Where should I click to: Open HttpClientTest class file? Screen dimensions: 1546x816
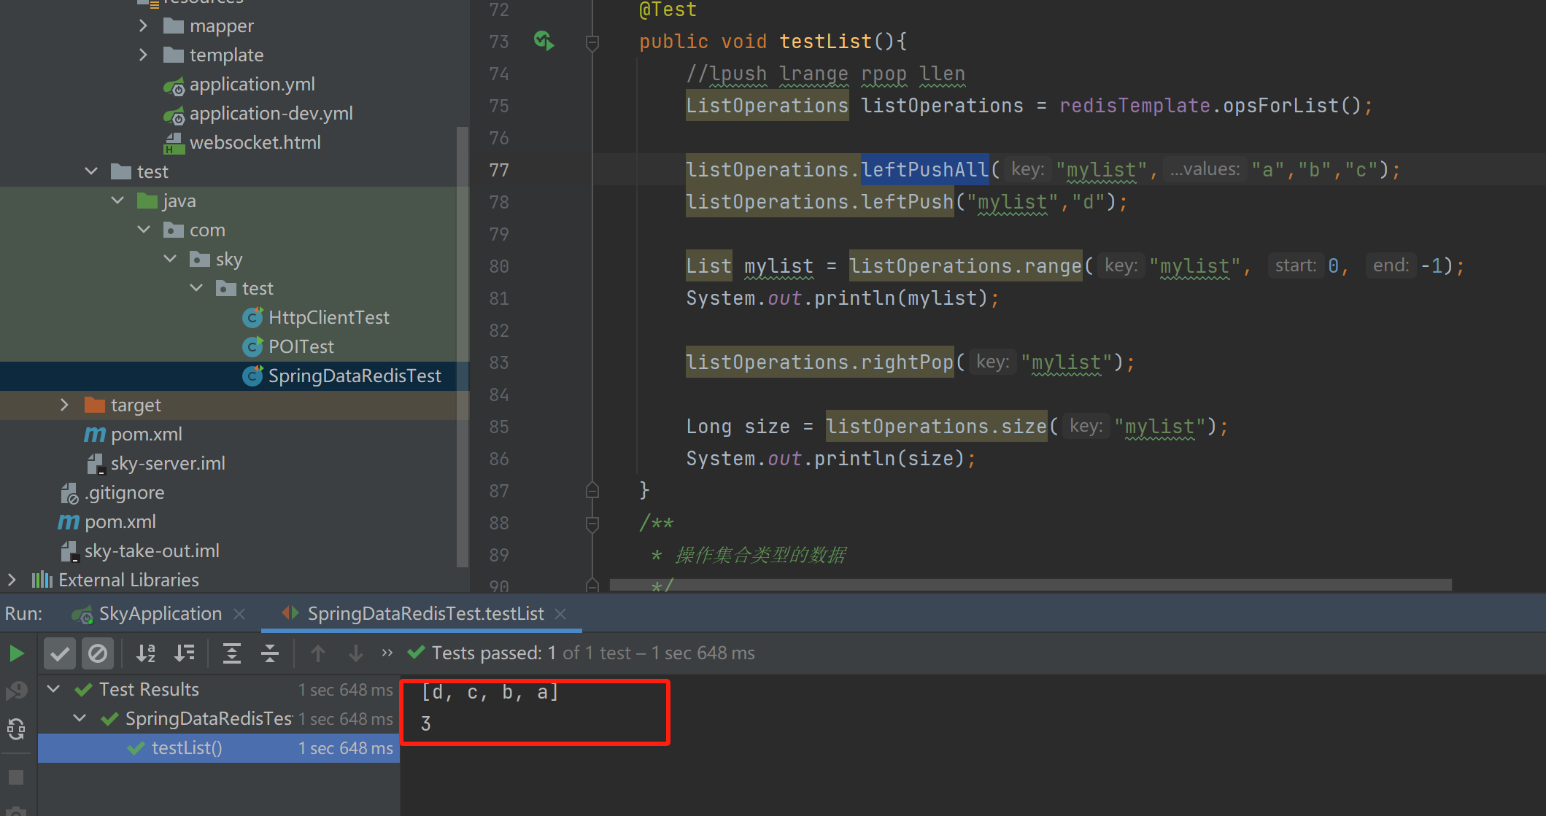click(328, 317)
